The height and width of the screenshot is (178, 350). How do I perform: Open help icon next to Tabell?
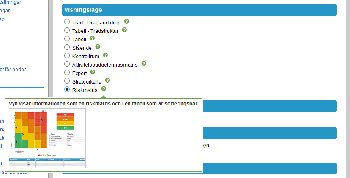[92, 38]
